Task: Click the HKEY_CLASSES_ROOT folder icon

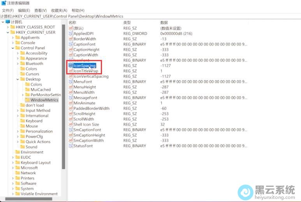Action: (13, 27)
